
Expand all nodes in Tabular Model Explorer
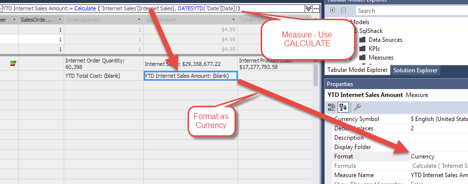click(x=333, y=10)
